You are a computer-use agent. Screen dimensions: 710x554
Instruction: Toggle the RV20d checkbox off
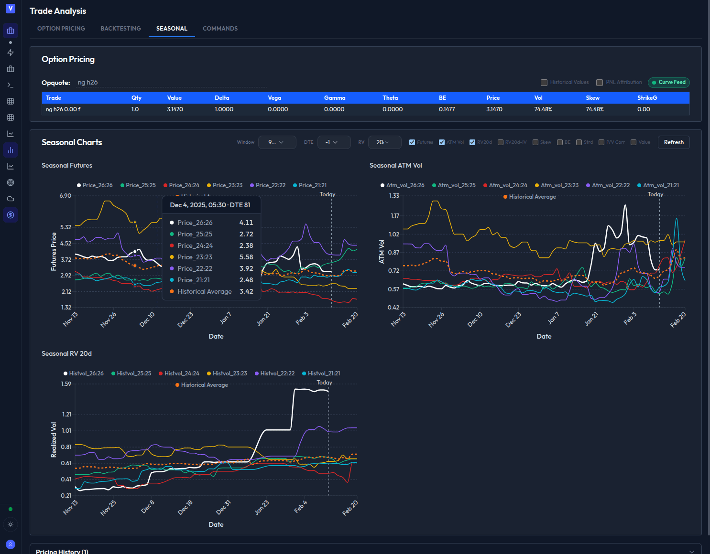[472, 142]
